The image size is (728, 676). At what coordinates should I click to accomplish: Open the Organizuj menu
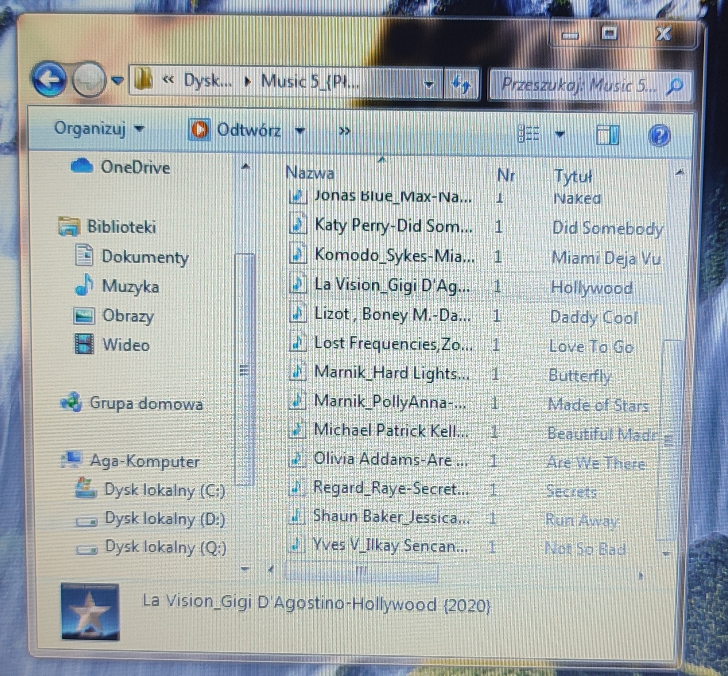tap(99, 128)
